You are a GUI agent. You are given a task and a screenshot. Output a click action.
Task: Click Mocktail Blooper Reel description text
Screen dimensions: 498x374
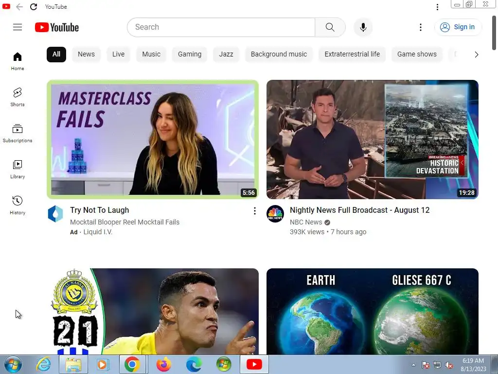tap(124, 222)
